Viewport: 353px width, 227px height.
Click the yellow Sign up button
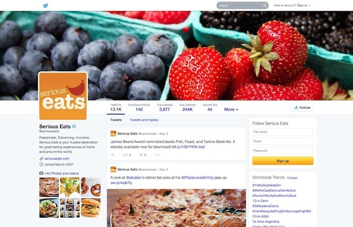pyautogui.click(x=283, y=161)
